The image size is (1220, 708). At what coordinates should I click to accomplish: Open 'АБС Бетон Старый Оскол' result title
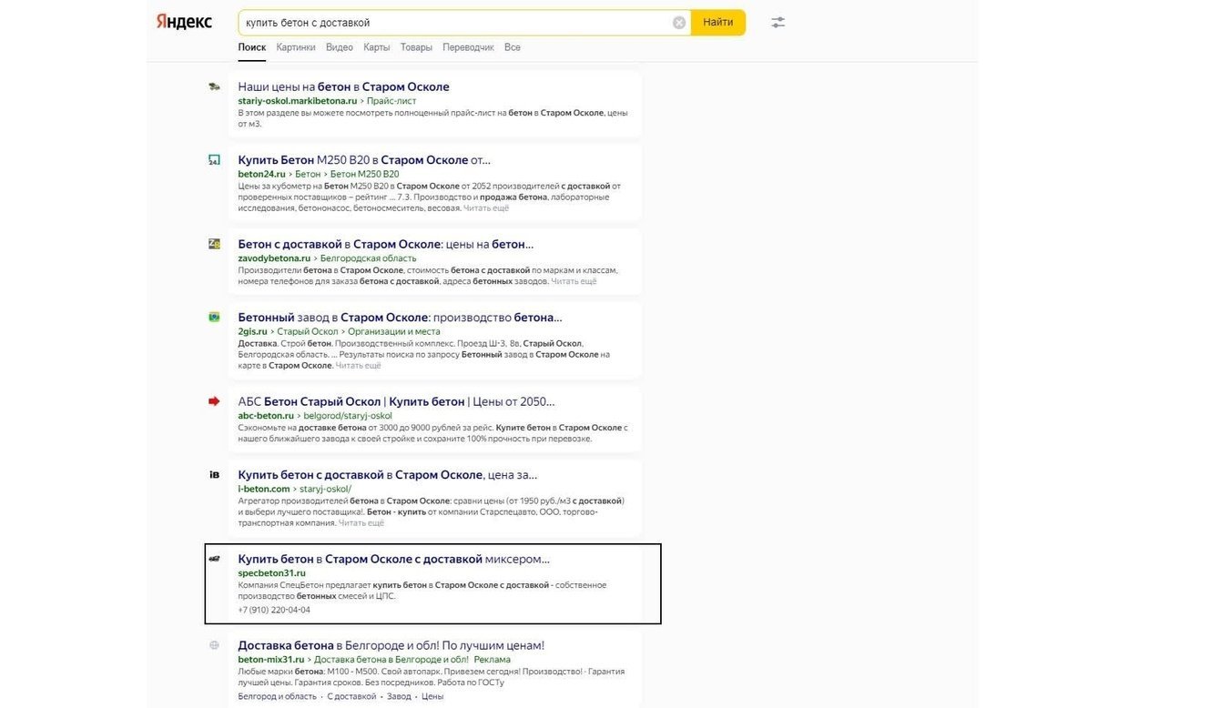[x=396, y=401]
